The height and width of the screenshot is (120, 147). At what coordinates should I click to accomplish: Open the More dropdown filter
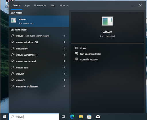[64, 5]
